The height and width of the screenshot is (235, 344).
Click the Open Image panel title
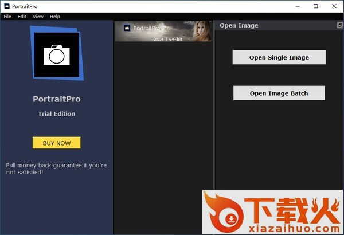[x=239, y=25]
